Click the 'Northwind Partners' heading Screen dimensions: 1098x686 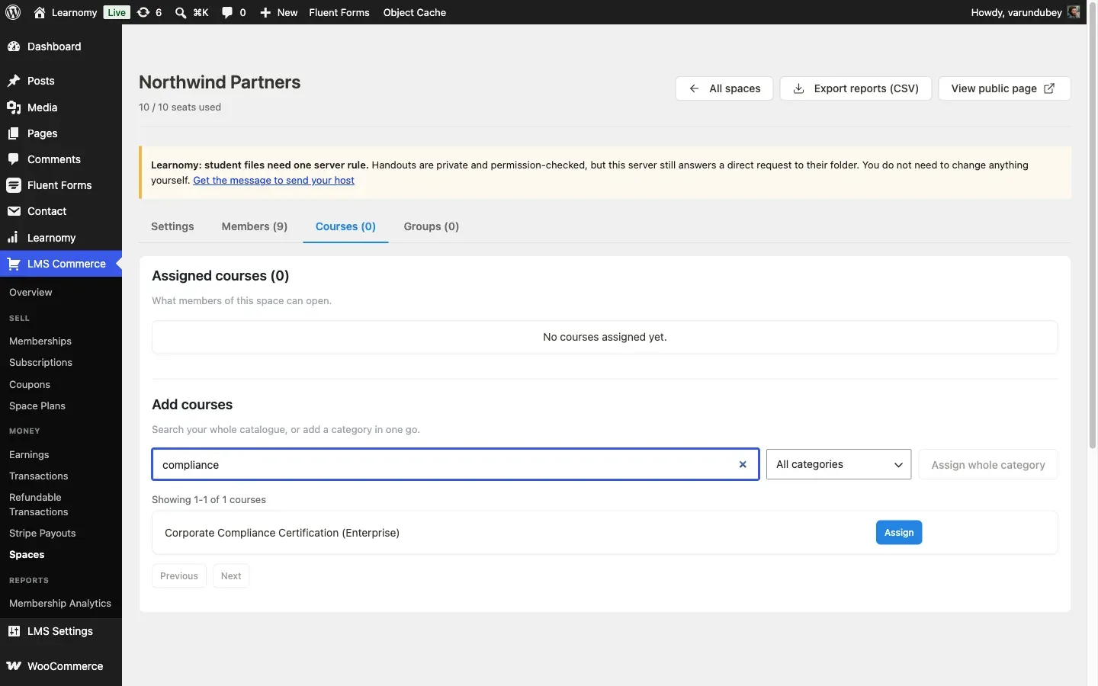tap(220, 82)
